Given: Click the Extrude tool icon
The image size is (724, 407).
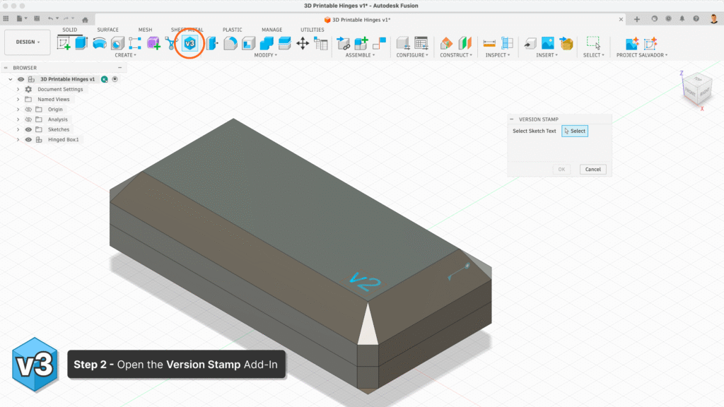Looking at the screenshot, I should coord(81,43).
